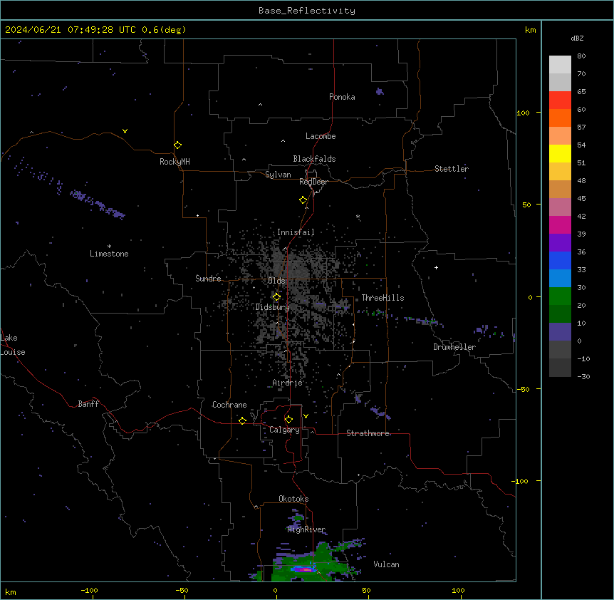
Task: Pick the violet 36-39 dBZ legend swatch
Action: point(560,243)
